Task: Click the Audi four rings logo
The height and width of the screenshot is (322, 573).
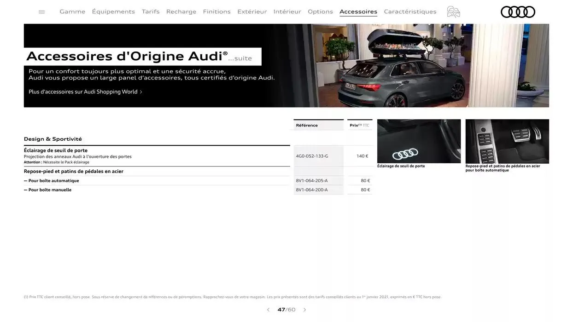Action: (x=518, y=12)
